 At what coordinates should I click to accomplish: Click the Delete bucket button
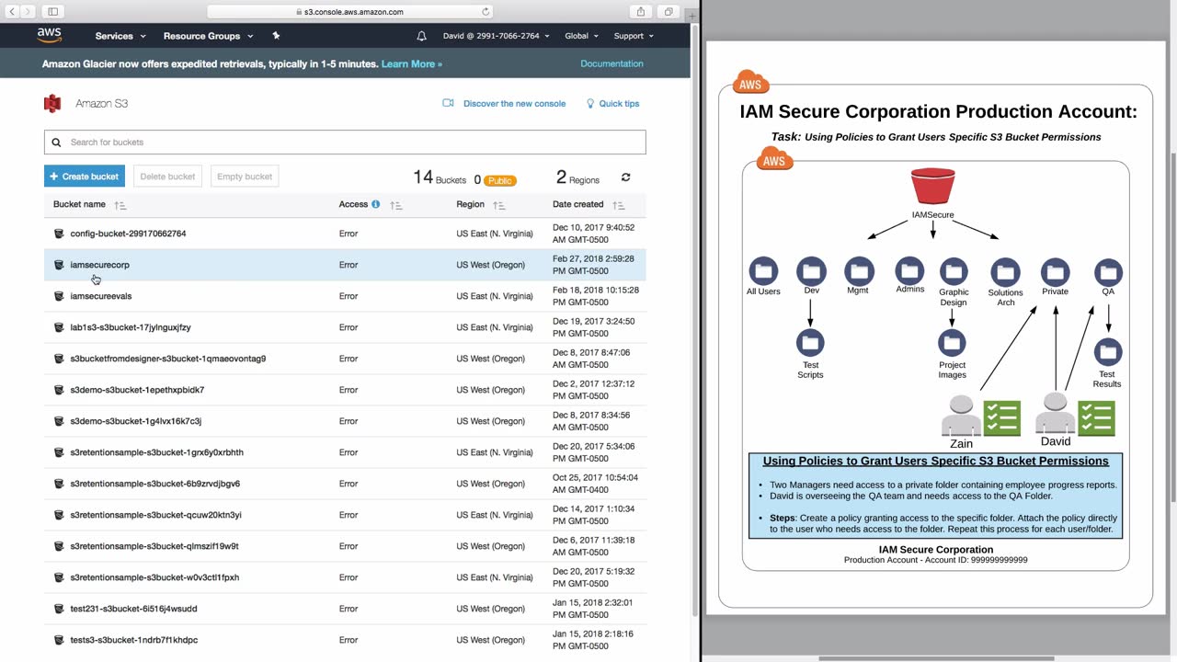click(x=167, y=177)
